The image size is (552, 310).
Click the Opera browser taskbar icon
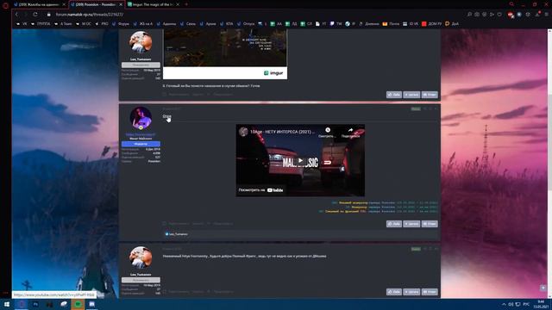(x=21, y=304)
